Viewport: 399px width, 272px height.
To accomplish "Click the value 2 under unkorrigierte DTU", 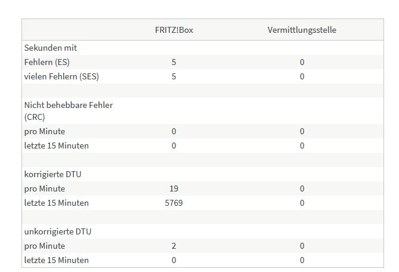I will (x=174, y=246).
